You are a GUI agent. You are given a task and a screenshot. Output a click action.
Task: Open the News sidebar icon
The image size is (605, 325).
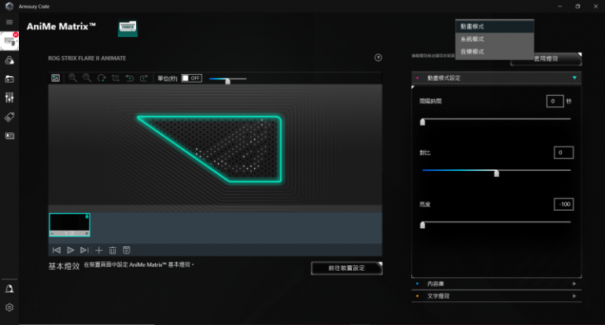[9, 136]
